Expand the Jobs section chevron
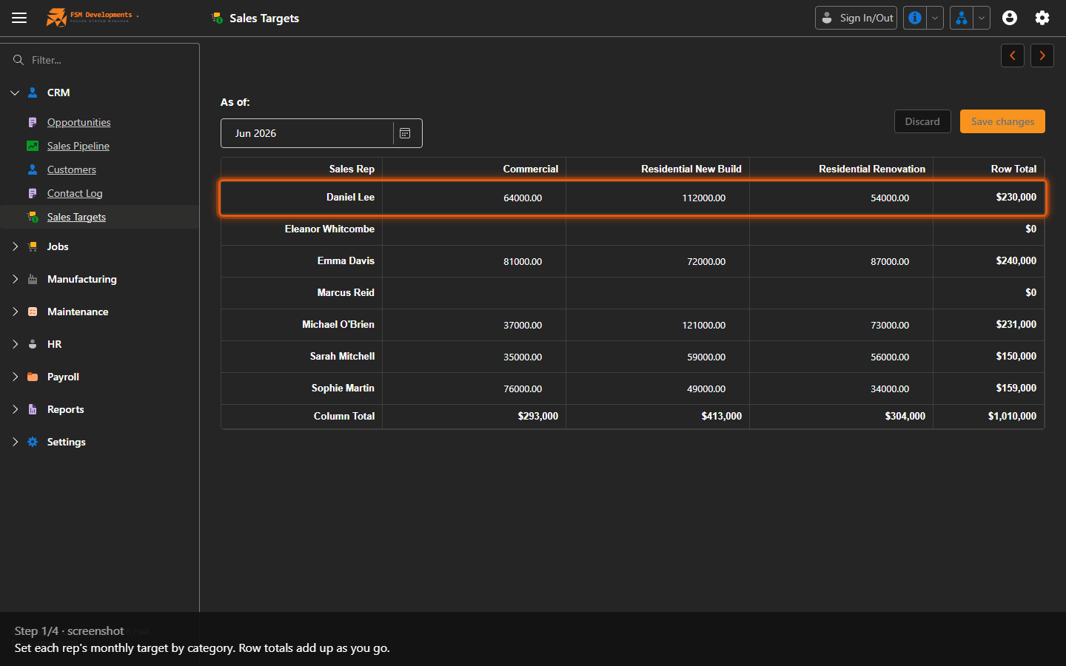Image resolution: width=1066 pixels, height=666 pixels. (15, 246)
